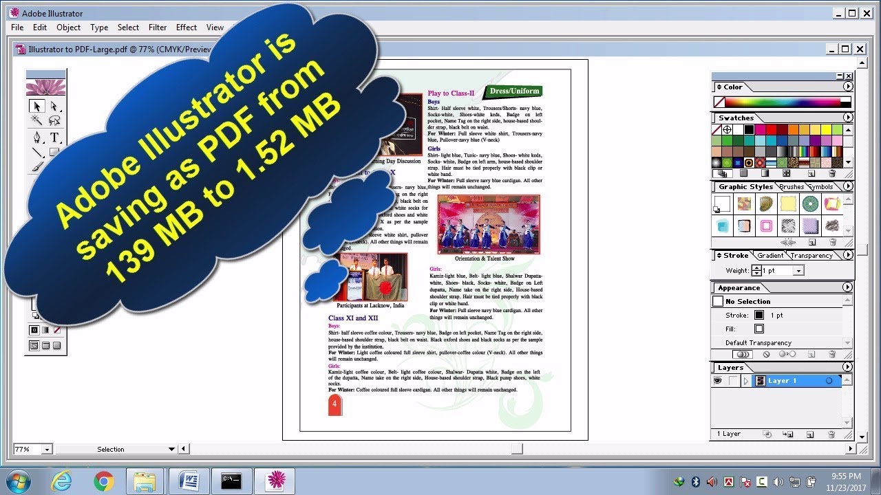Image resolution: width=881 pixels, height=495 pixels.
Task: Show Pattern Swatches only
Action: click(786, 173)
